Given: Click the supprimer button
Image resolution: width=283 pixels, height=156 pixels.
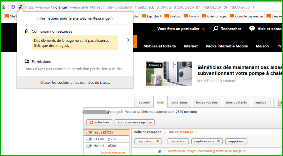Looking at the screenshot, I should coord(236,141).
